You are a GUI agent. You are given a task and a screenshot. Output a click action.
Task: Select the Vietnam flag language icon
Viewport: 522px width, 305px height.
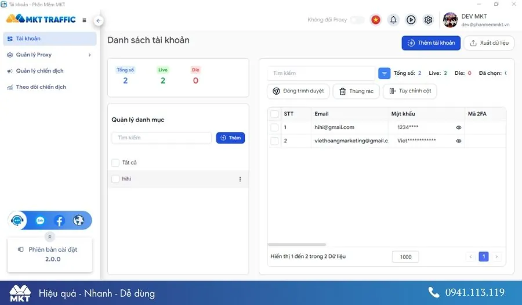[376, 20]
